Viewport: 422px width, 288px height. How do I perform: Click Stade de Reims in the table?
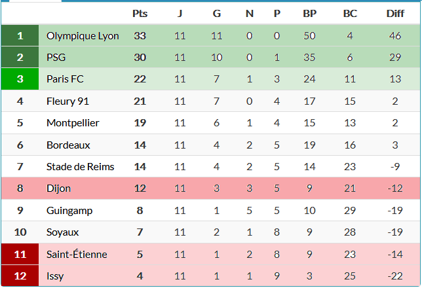(x=80, y=167)
